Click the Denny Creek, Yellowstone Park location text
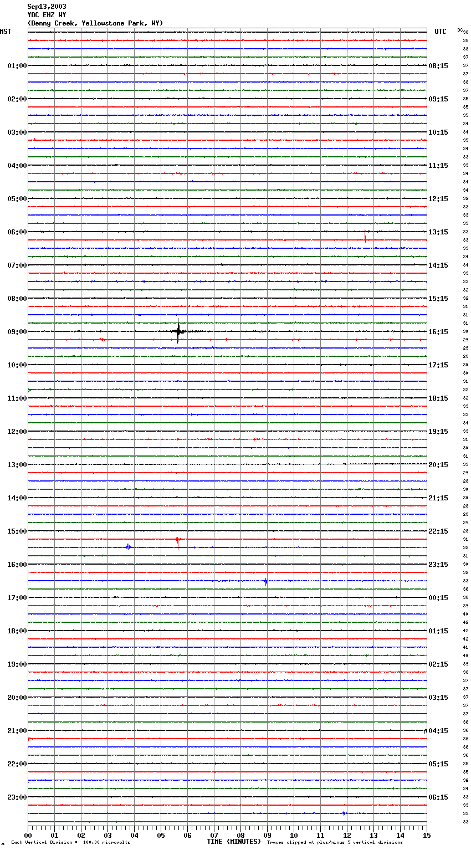The height and width of the screenshot is (850, 471). pos(95,23)
